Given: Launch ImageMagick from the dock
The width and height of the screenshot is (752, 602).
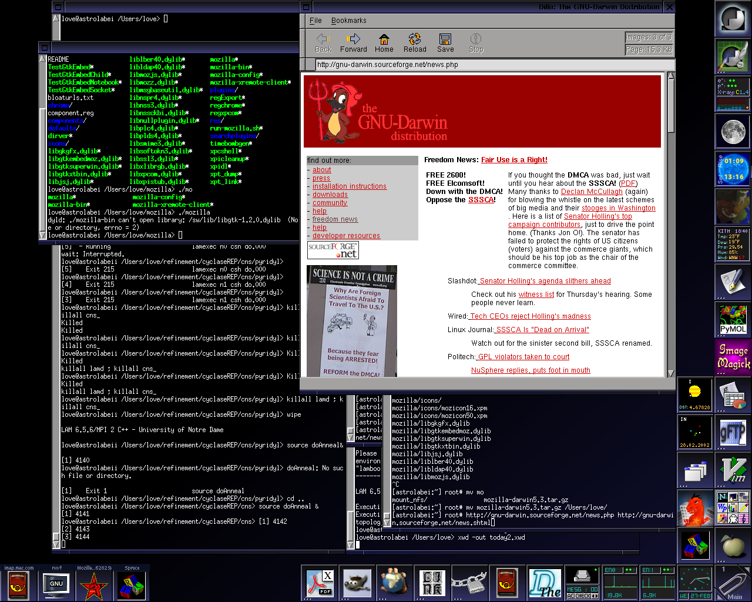Looking at the screenshot, I should pyautogui.click(x=733, y=357).
